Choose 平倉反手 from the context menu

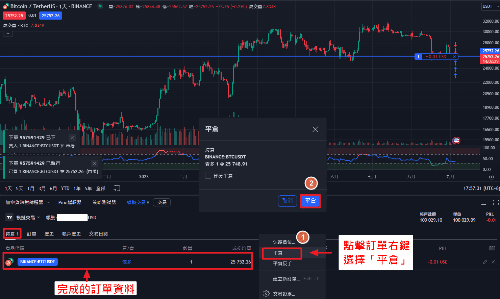click(x=292, y=264)
